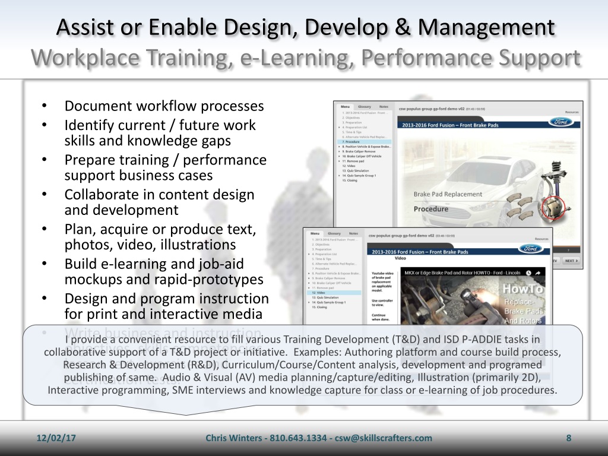Click the four brake pads illustration
Image resolution: width=608 pixels, height=456 pixels.
(x=520, y=207)
